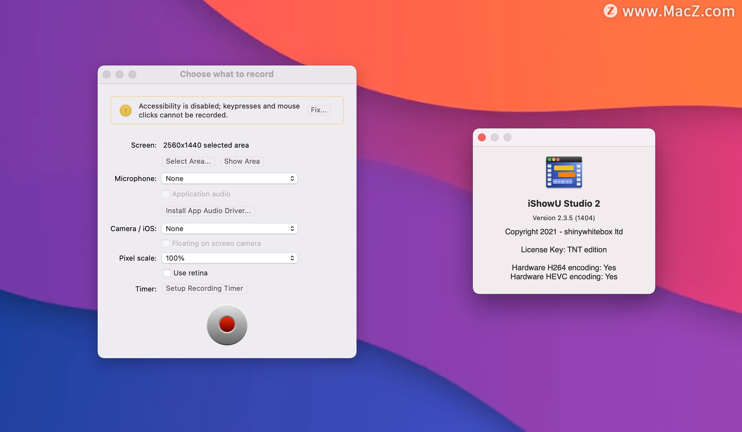Click the Select Area... button
The width and height of the screenshot is (742, 432).
pos(188,161)
